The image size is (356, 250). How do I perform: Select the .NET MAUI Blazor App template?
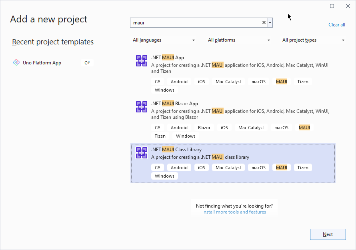tap(174, 104)
